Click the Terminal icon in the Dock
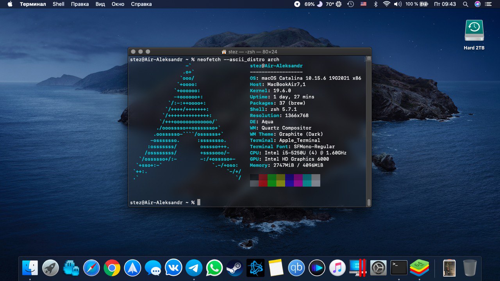500x281 pixels. coord(399,268)
